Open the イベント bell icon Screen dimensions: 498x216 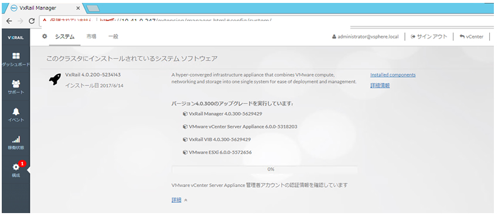click(16, 112)
